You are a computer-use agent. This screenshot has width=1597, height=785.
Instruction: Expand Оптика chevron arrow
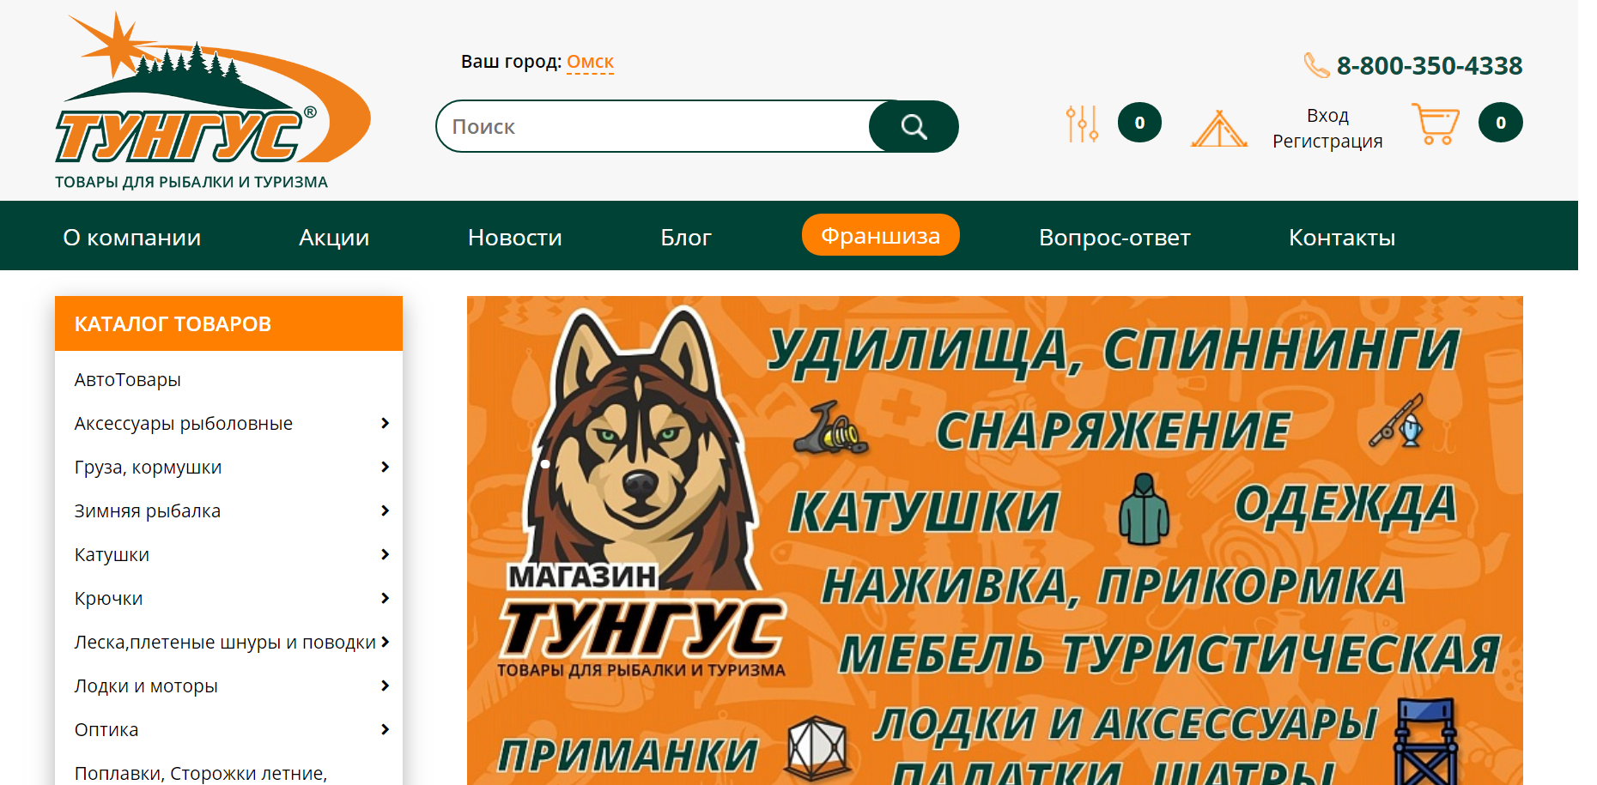[x=385, y=729]
